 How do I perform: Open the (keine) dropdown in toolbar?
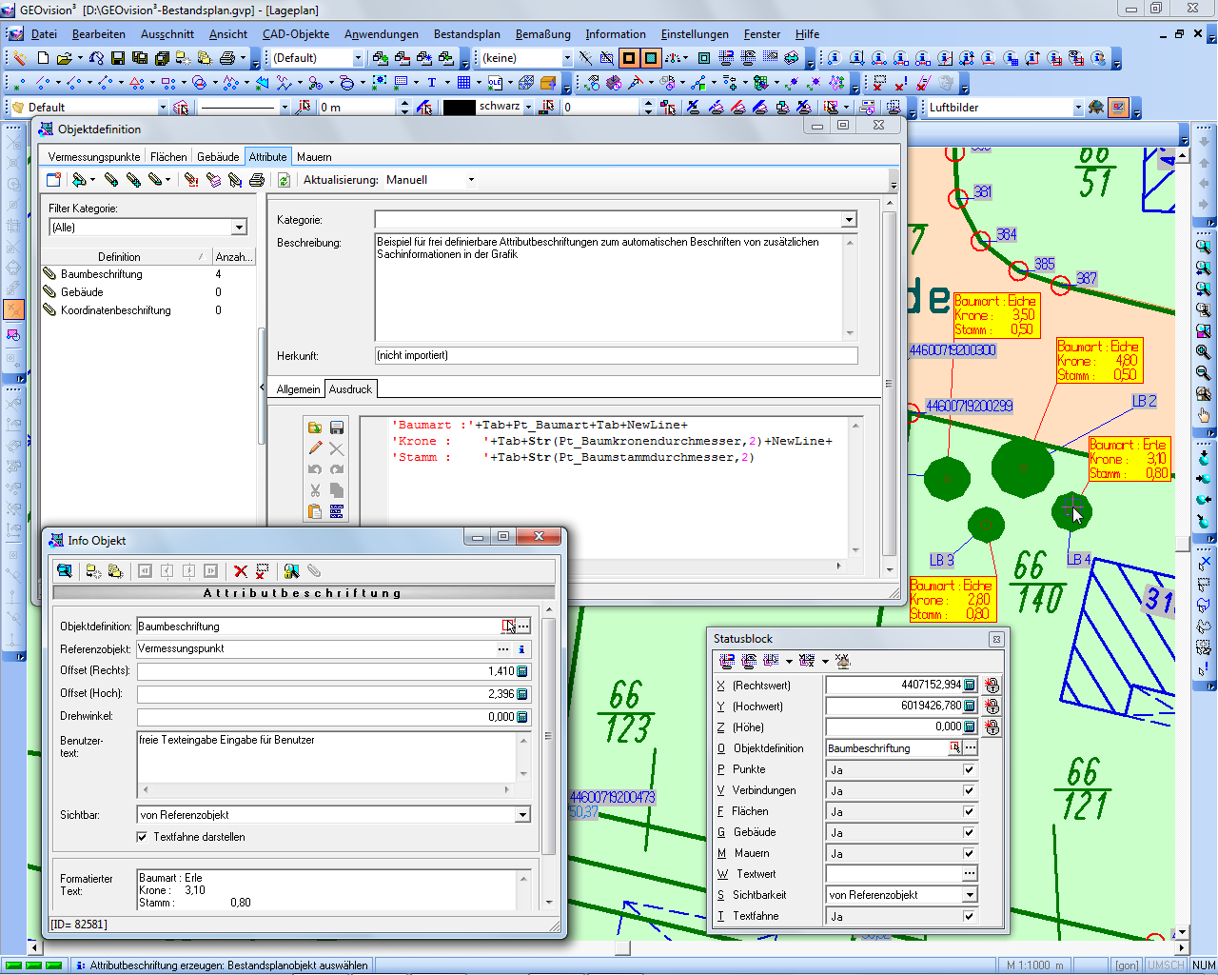567,58
